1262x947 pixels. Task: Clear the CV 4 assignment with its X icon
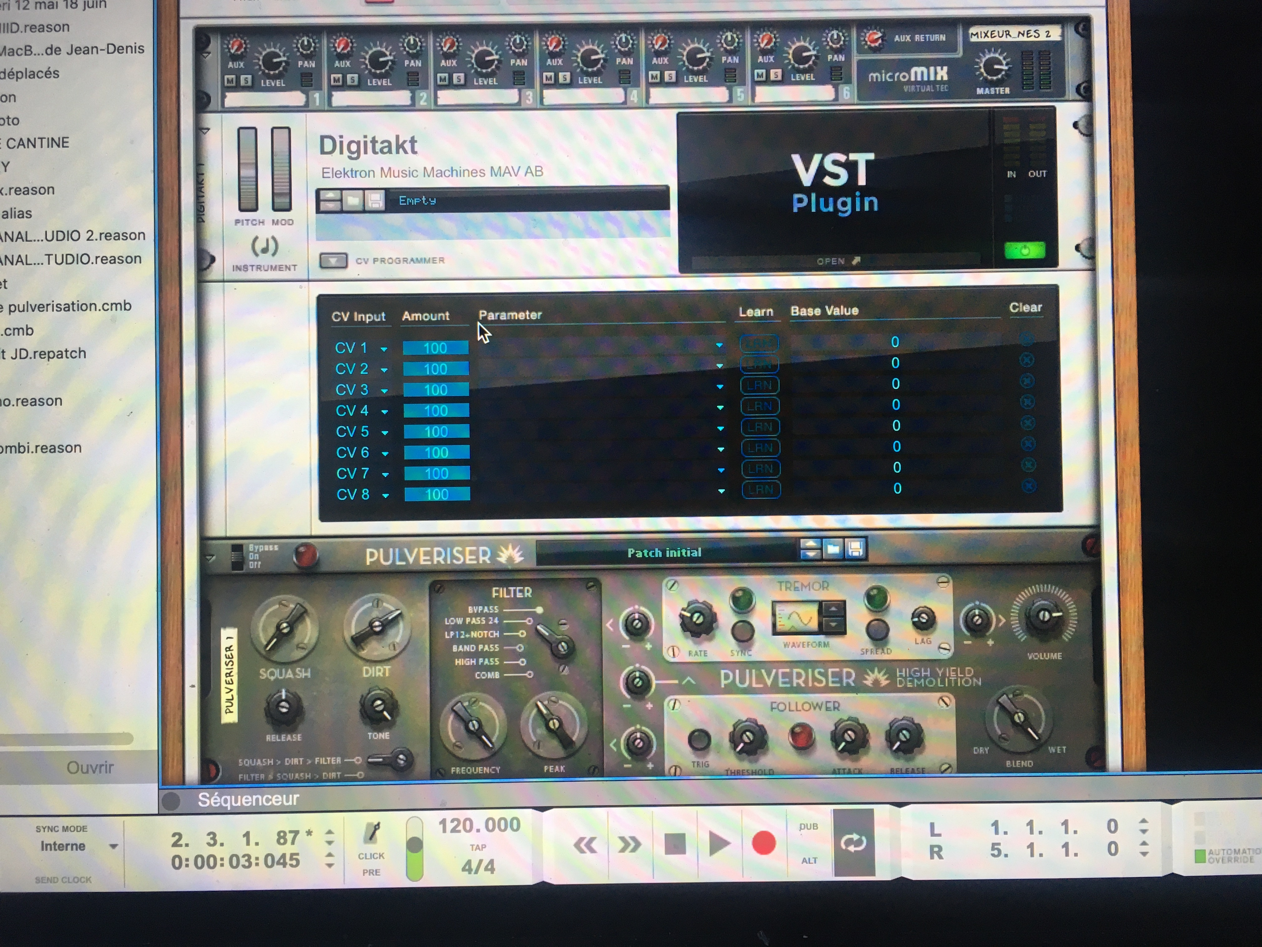click(x=1027, y=402)
